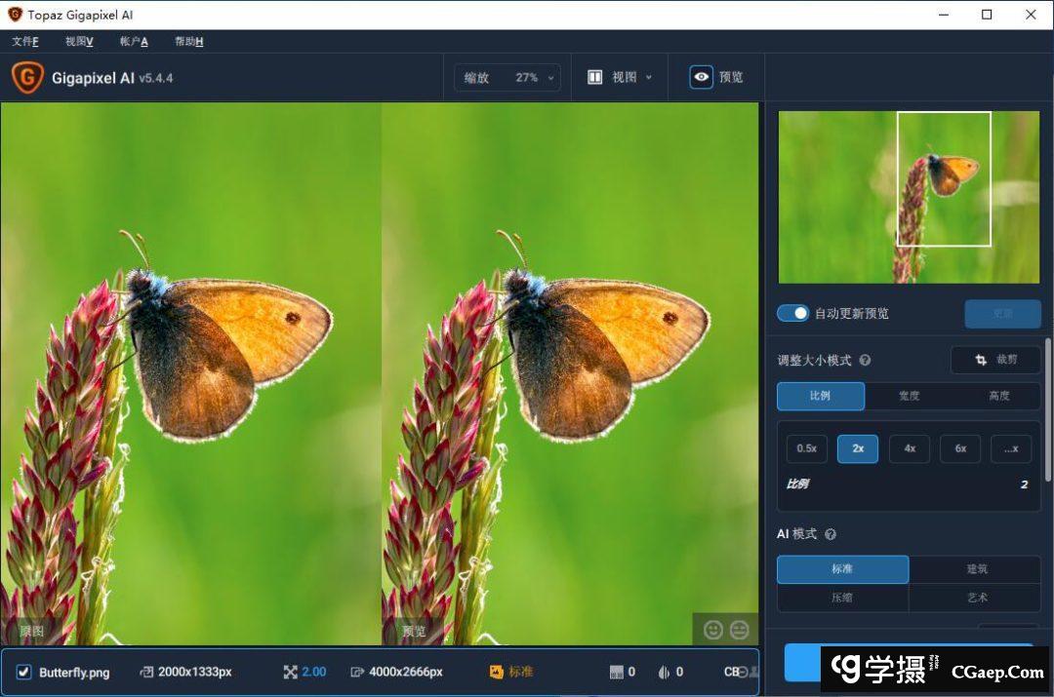Image resolution: width=1054 pixels, height=697 pixels.
Task: Uncheck the Butterfly.png checkbox
Action: tap(23, 672)
